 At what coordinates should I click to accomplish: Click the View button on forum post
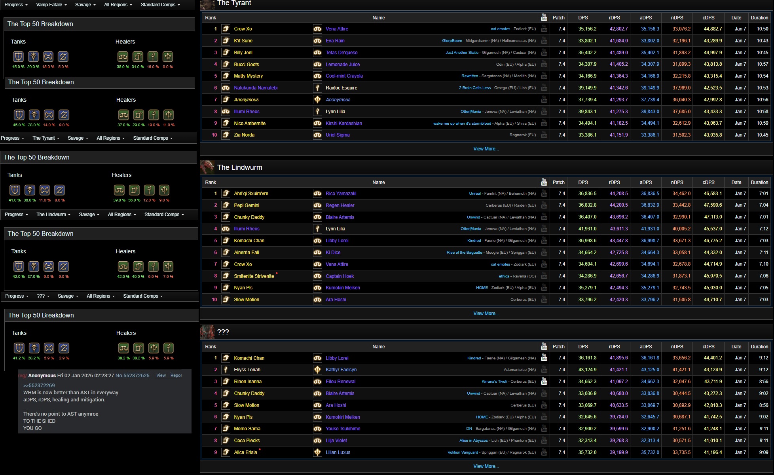161,375
